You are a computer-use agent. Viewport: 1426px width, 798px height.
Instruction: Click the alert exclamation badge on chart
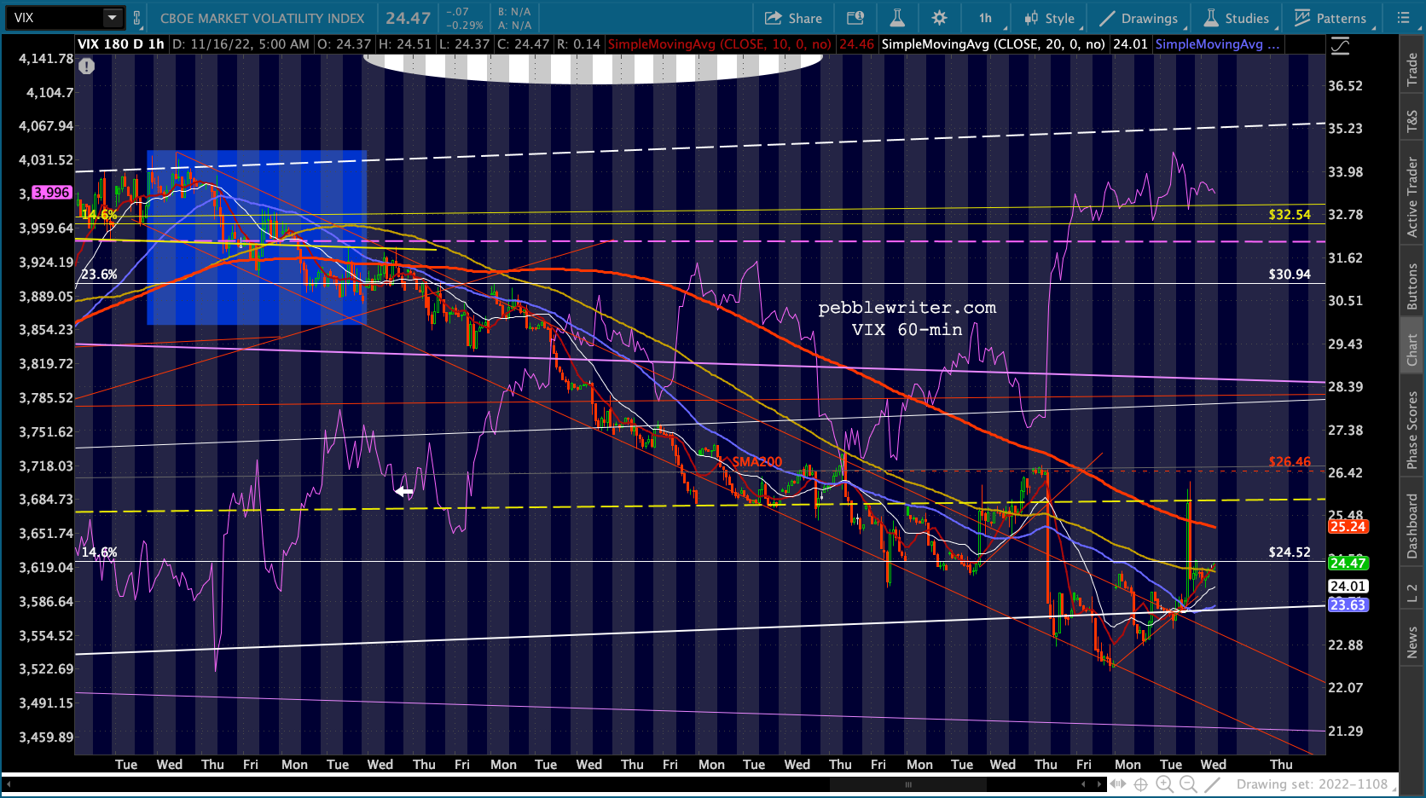pyautogui.click(x=87, y=66)
